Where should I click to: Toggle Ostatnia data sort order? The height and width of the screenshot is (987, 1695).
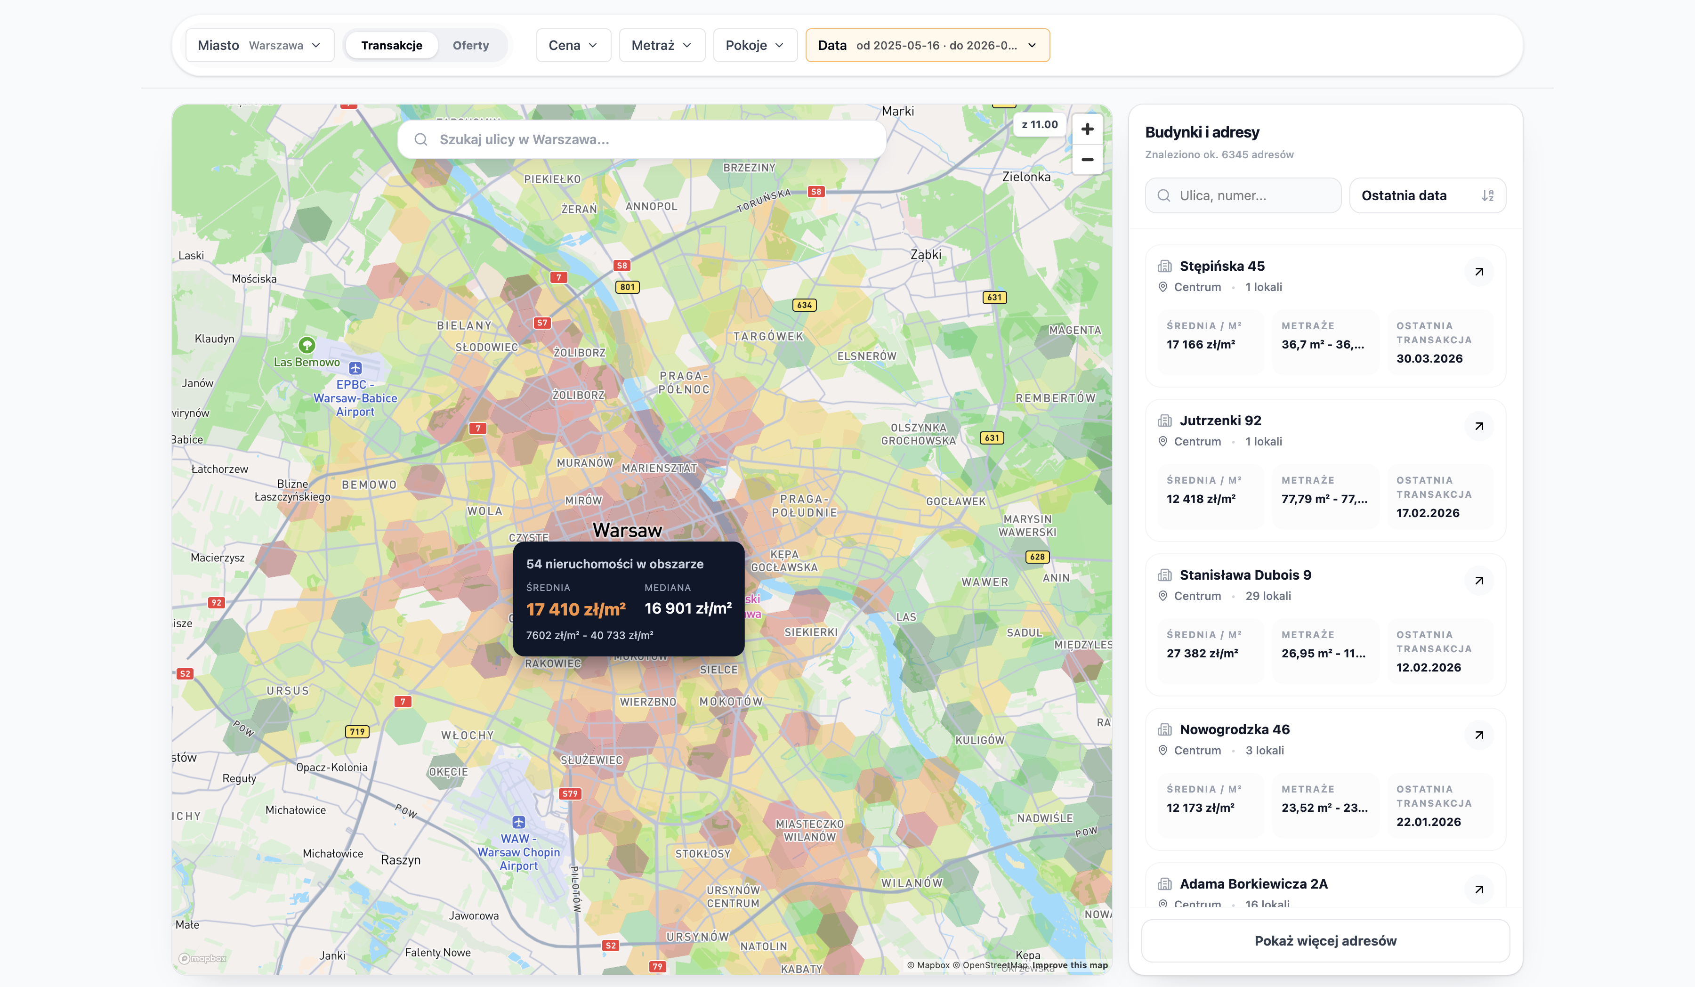pyautogui.click(x=1427, y=196)
